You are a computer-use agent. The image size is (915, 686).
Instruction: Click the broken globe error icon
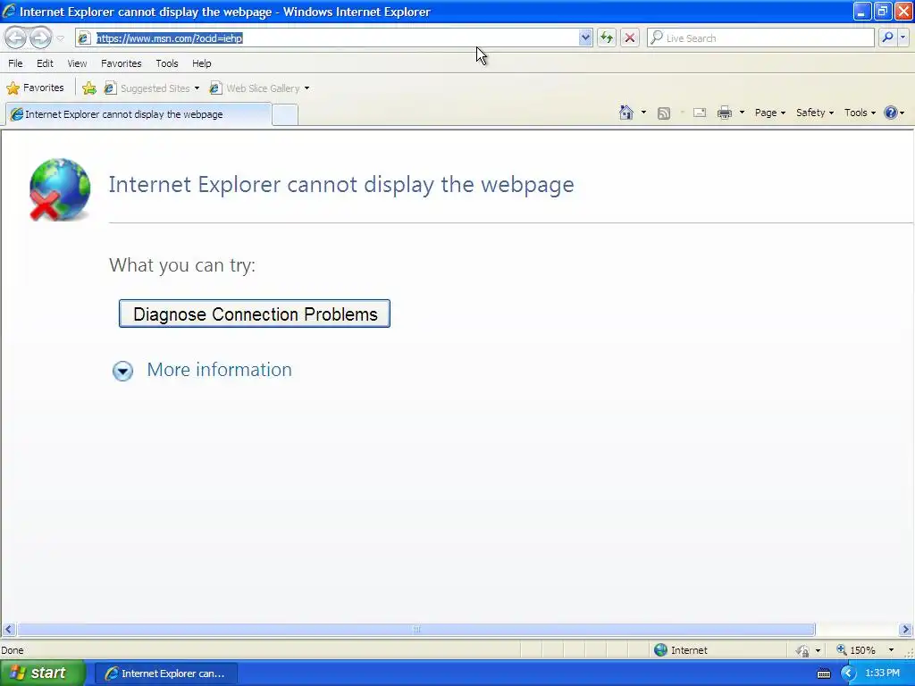coord(60,189)
